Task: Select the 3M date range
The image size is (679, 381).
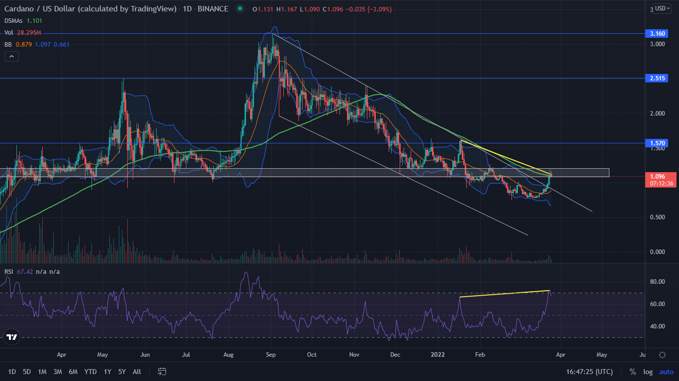Action: click(x=58, y=372)
